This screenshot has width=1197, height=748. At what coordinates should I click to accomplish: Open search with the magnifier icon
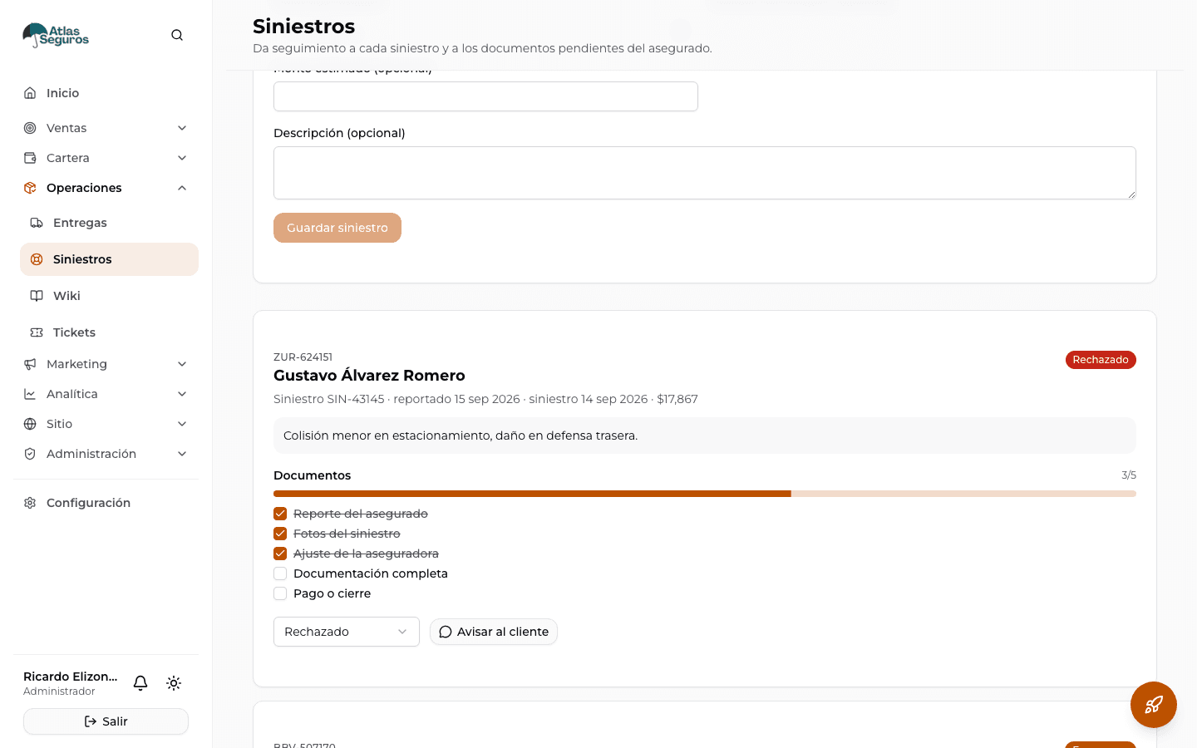(x=177, y=35)
